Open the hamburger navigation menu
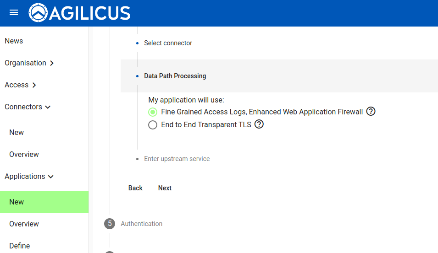438x253 pixels. (14, 12)
